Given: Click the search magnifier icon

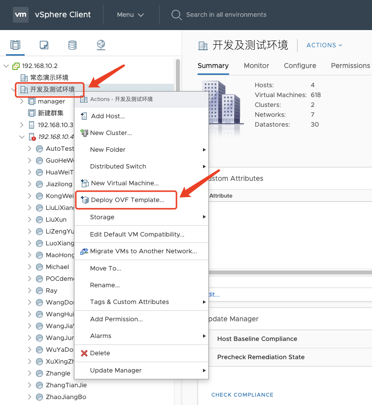Looking at the screenshot, I should point(176,15).
